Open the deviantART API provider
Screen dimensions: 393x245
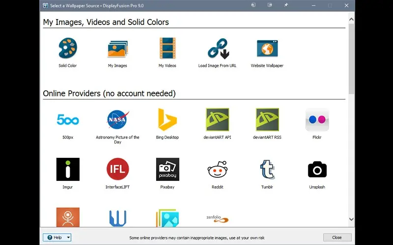click(x=217, y=120)
